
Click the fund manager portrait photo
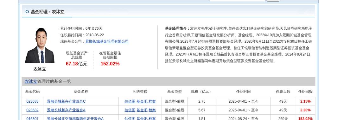pyautogui.click(x=40, y=45)
